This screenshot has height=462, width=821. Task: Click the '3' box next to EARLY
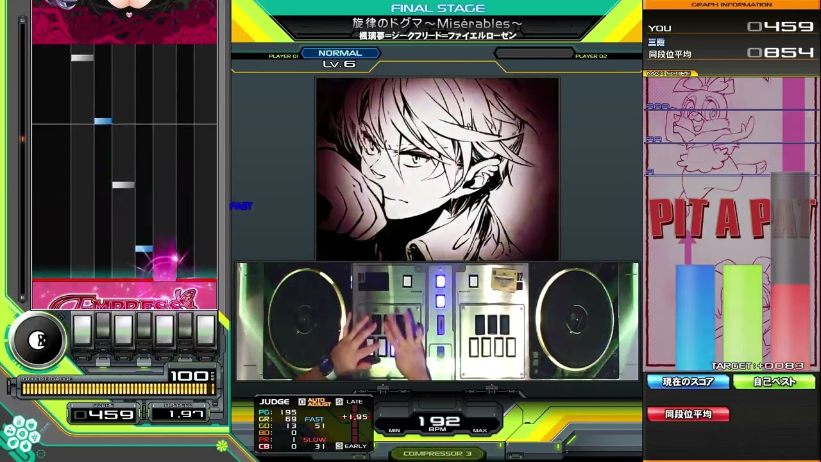coord(339,446)
